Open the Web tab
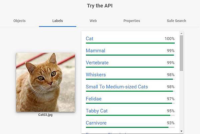This screenshot has height=134, width=200. (x=93, y=21)
